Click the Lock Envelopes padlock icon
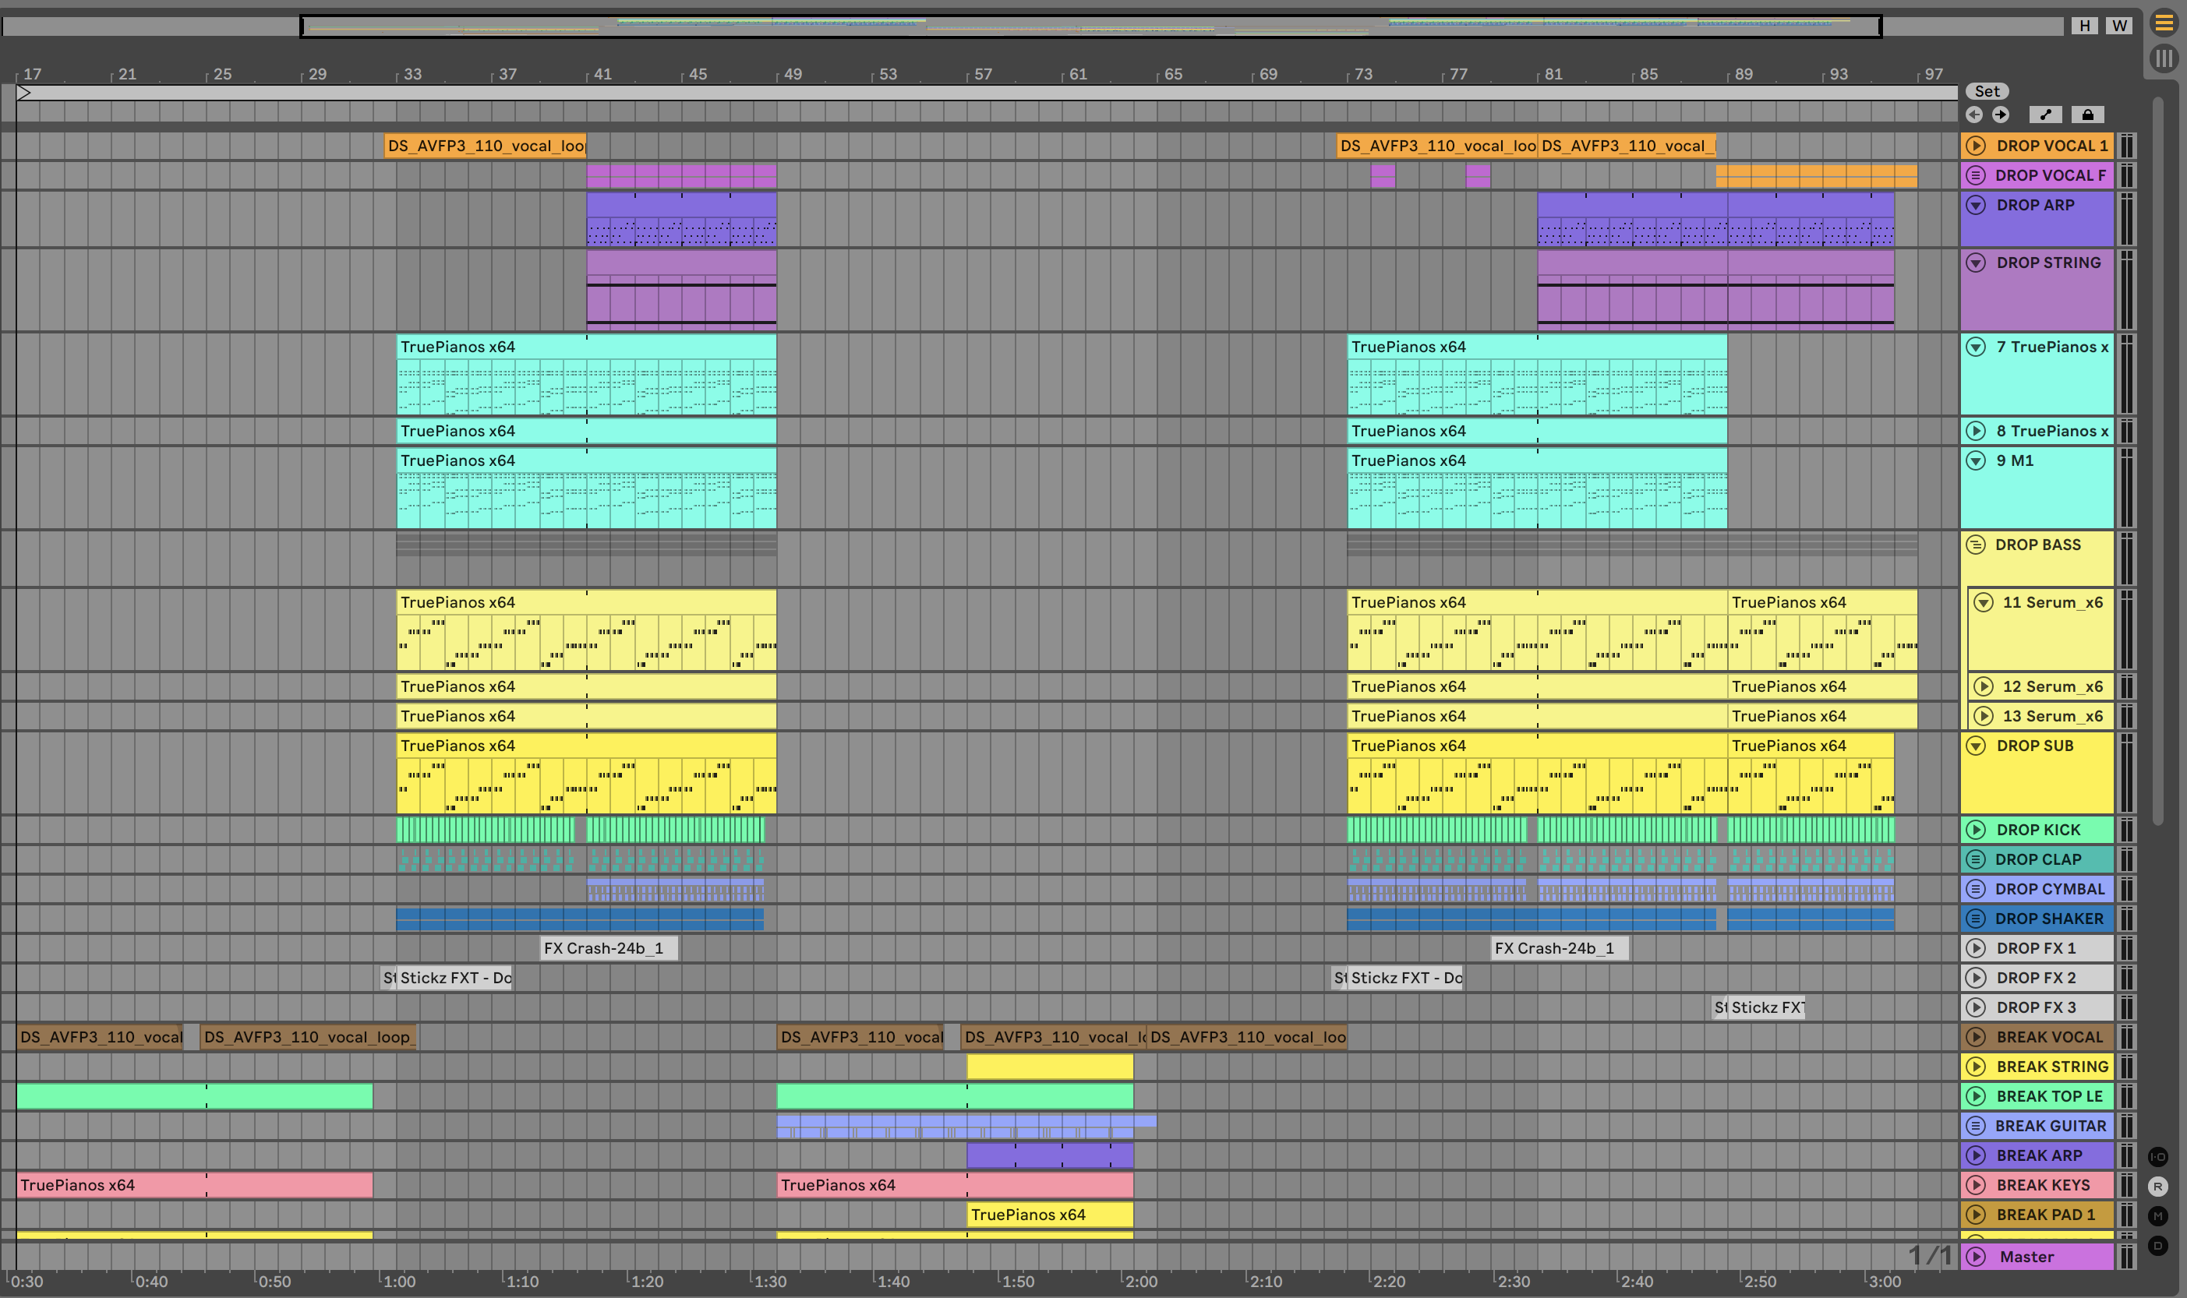 click(2087, 115)
